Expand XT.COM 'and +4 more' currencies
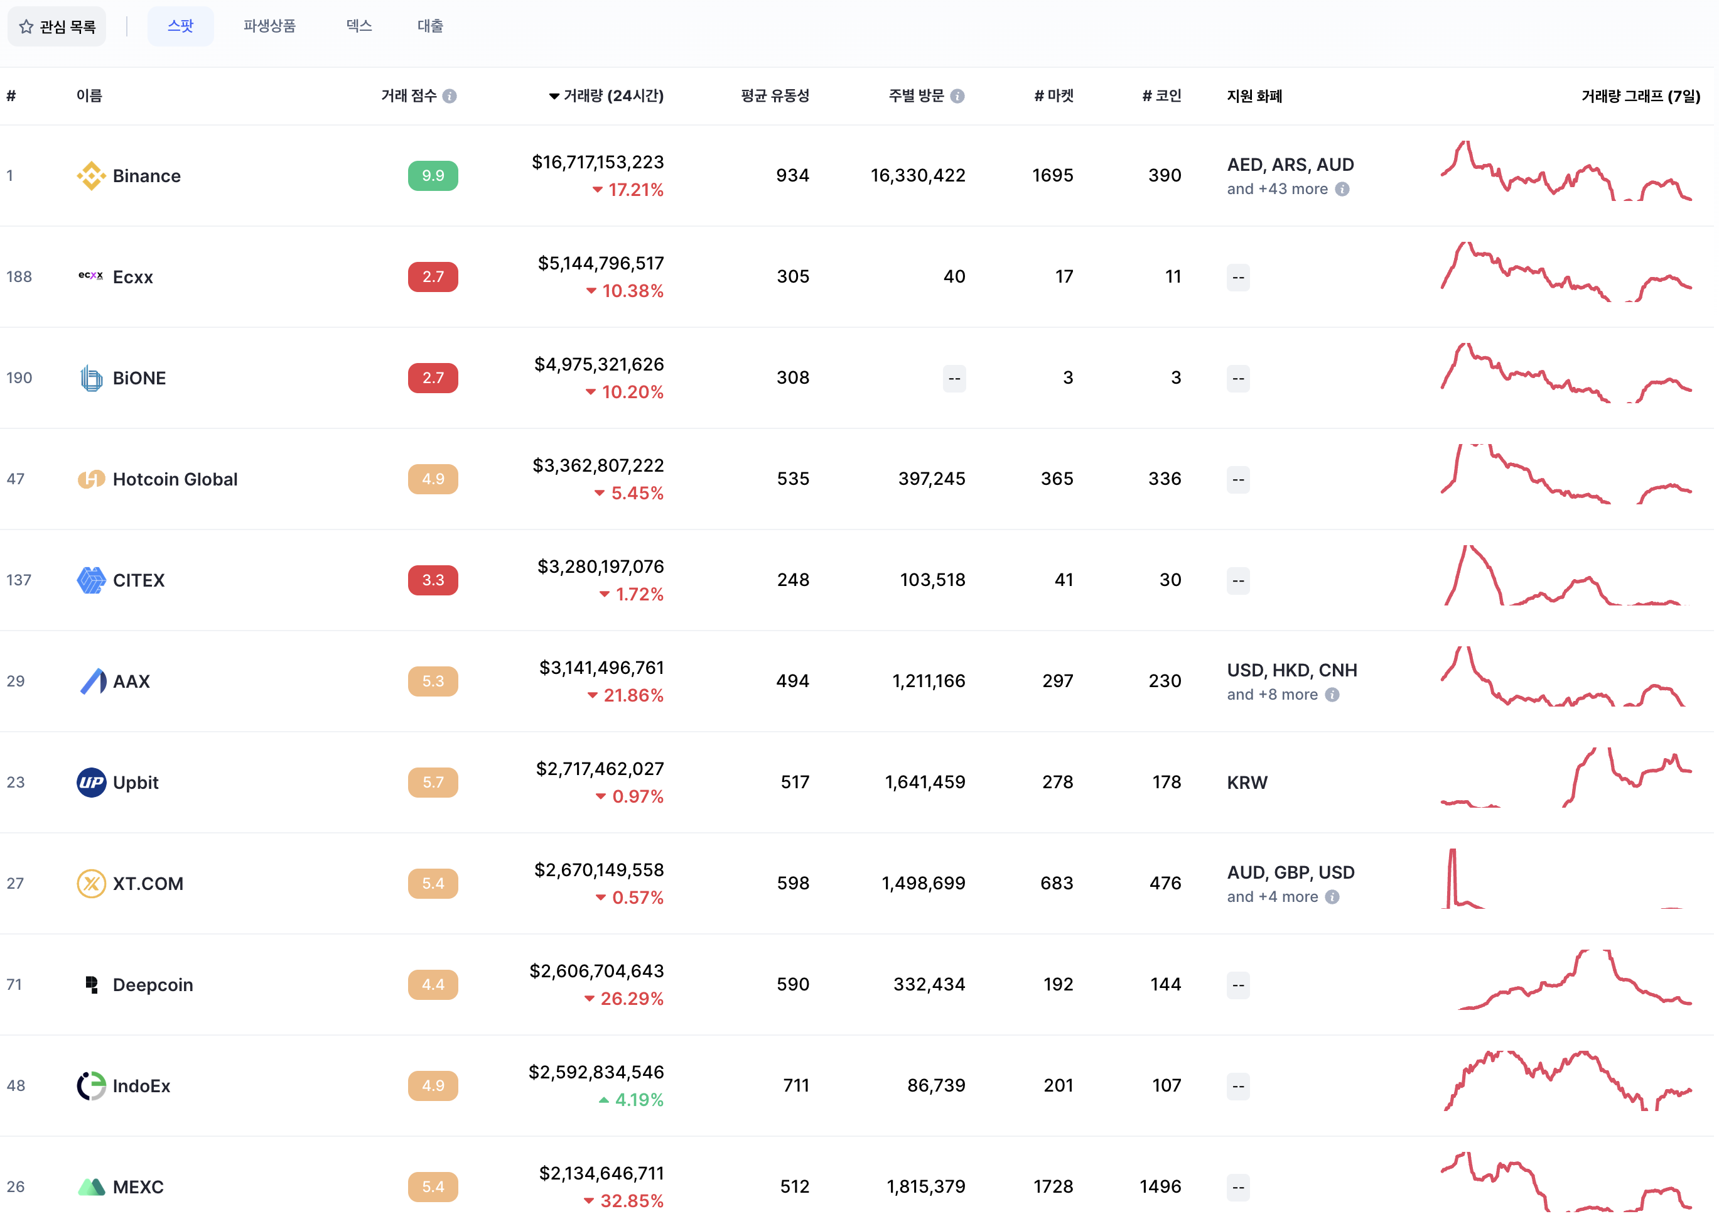The width and height of the screenshot is (1719, 1226). click(x=1272, y=897)
